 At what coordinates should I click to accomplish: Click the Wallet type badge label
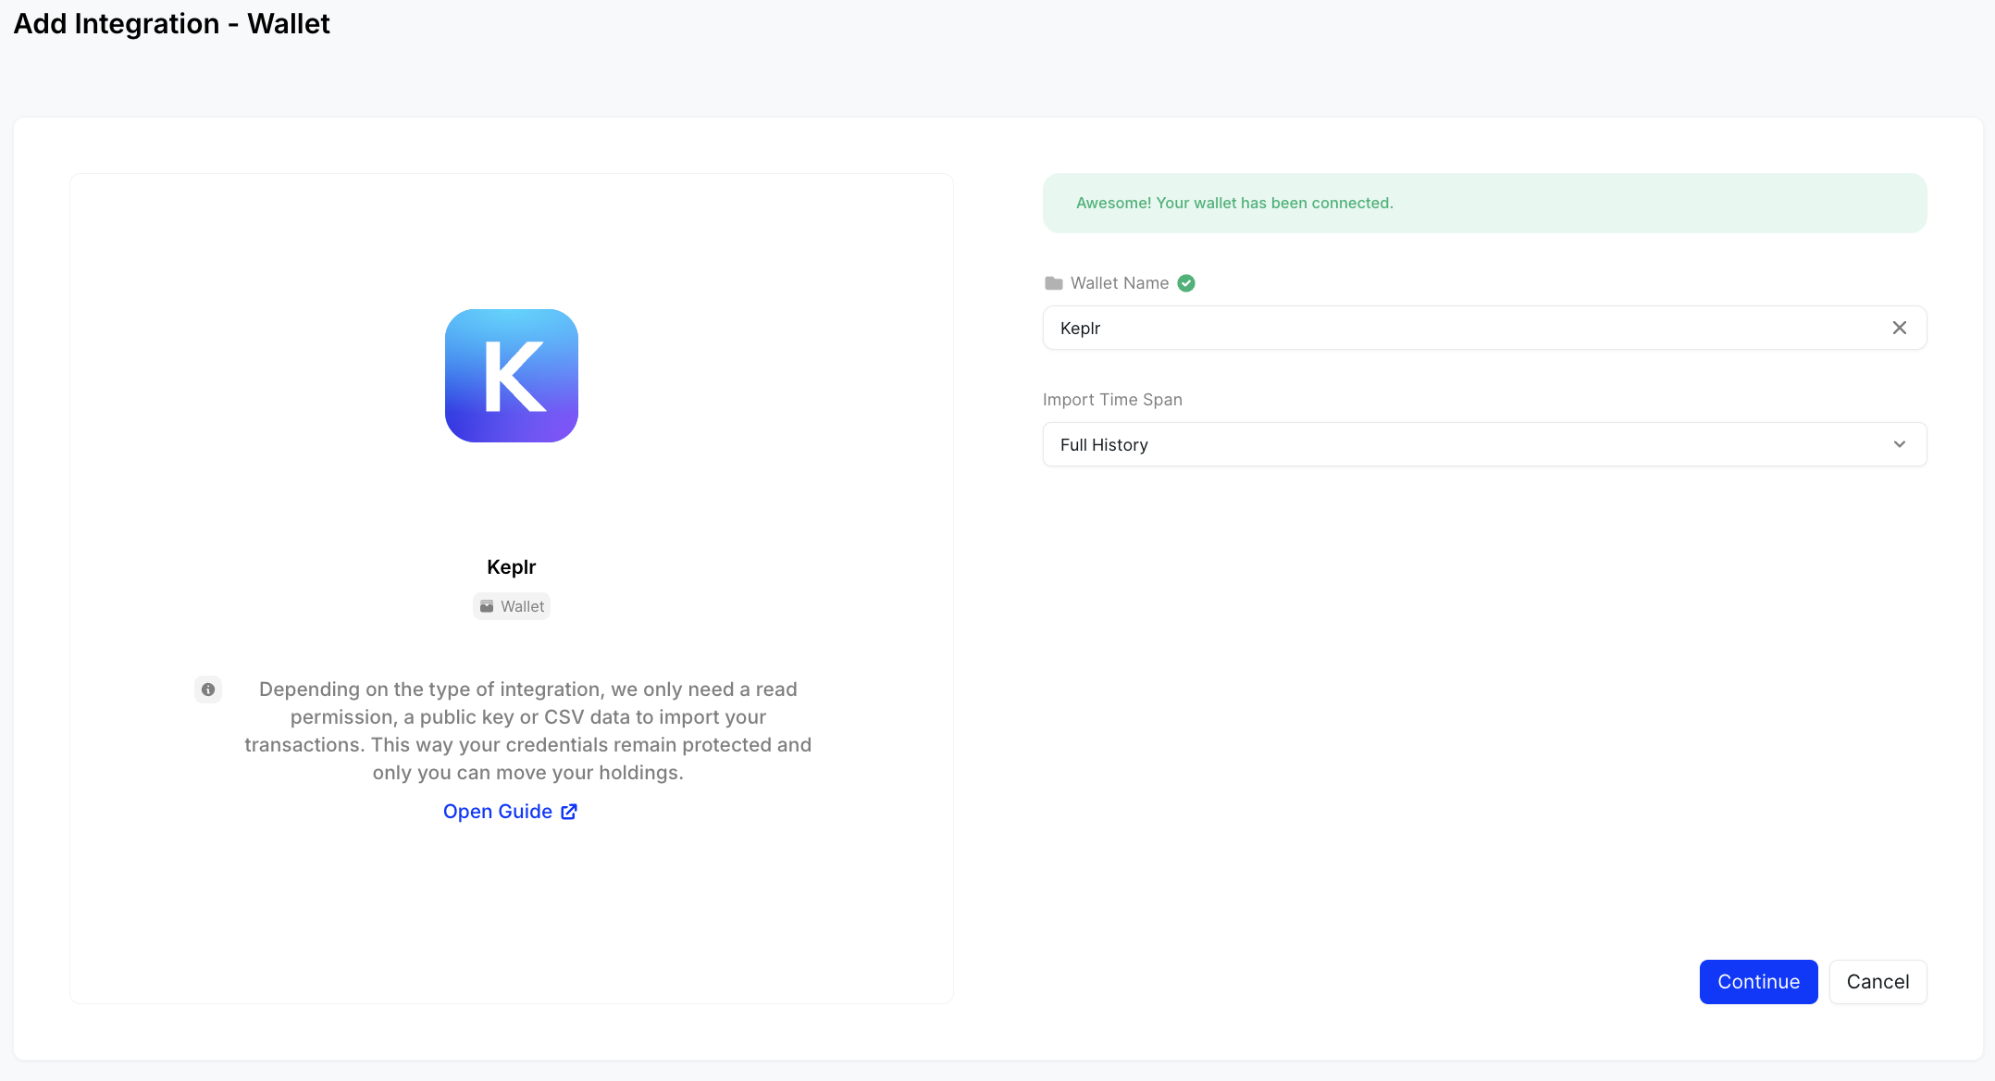pos(512,606)
